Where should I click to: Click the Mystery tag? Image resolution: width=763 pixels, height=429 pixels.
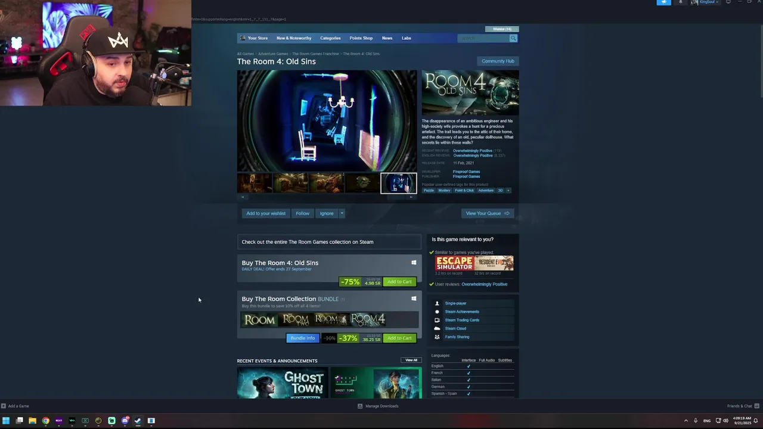click(445, 191)
